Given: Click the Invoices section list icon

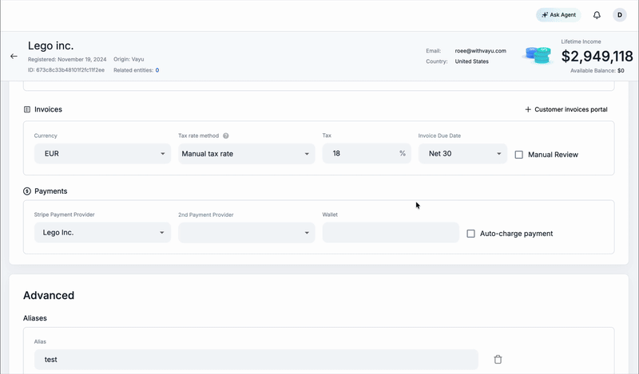Looking at the screenshot, I should coord(27,109).
